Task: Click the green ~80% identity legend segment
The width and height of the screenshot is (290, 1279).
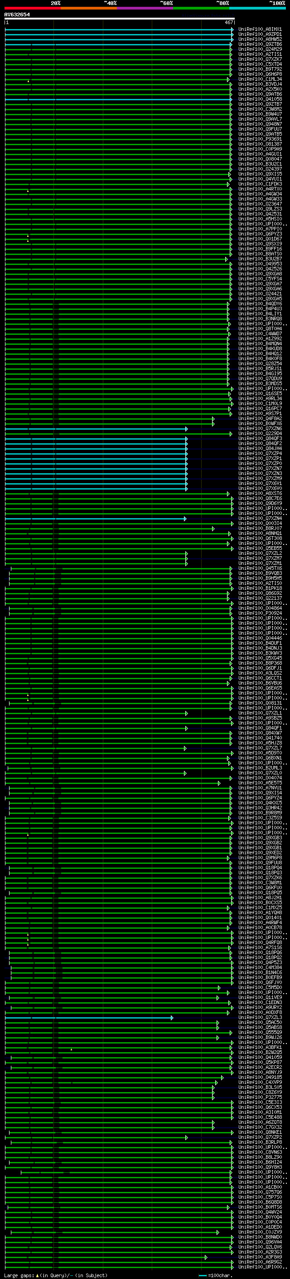Action: pos(201,8)
